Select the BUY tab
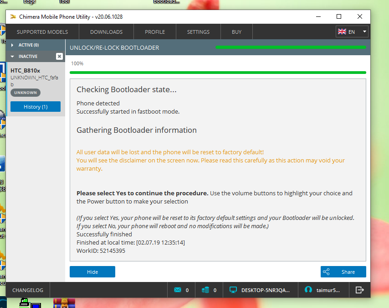 point(237,32)
